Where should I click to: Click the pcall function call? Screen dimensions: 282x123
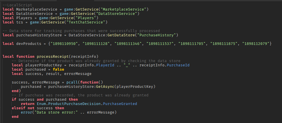(x=72, y=82)
